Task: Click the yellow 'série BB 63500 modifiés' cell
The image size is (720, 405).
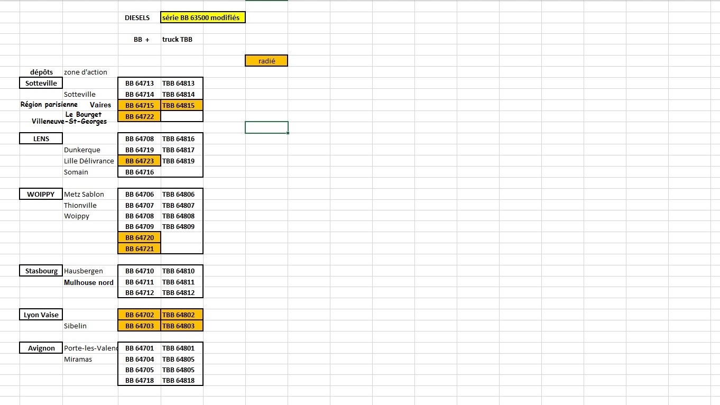Action: pos(203,17)
